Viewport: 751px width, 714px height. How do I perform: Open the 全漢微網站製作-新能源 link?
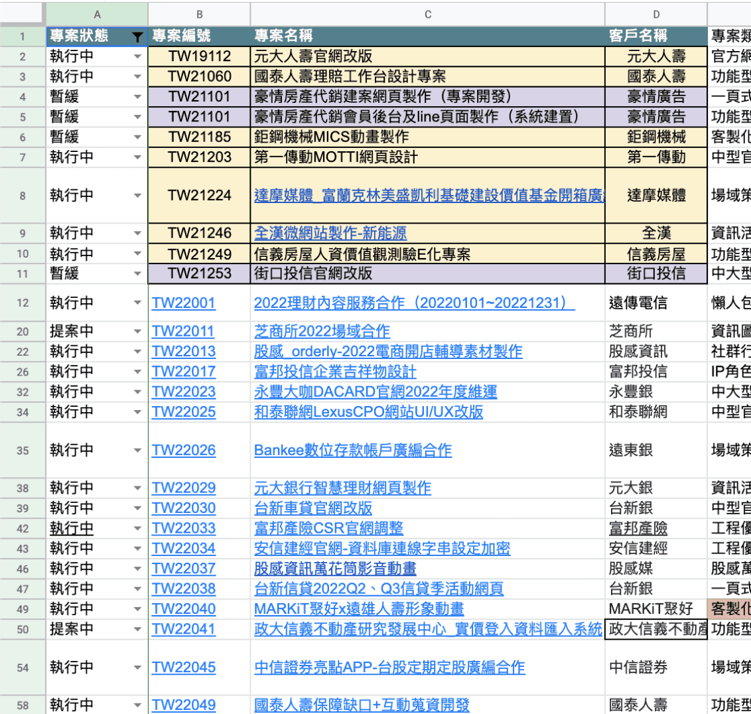[330, 234]
